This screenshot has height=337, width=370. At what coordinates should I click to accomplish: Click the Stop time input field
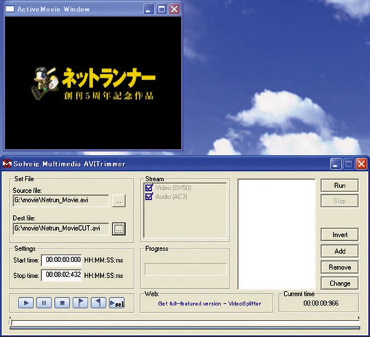(62, 275)
